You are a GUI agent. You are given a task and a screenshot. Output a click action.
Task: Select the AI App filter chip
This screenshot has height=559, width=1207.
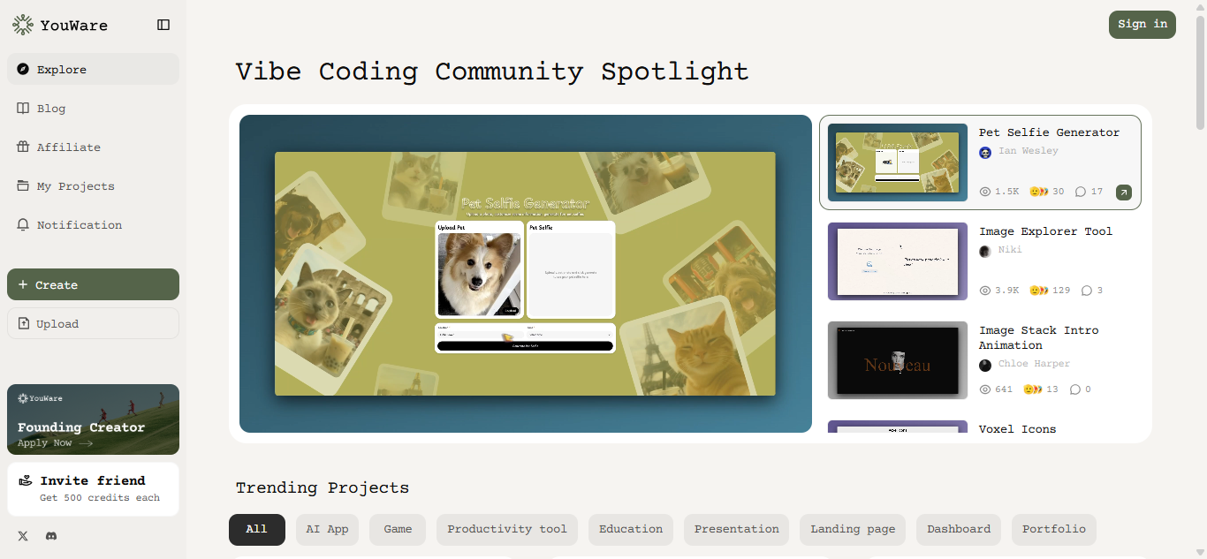(327, 530)
